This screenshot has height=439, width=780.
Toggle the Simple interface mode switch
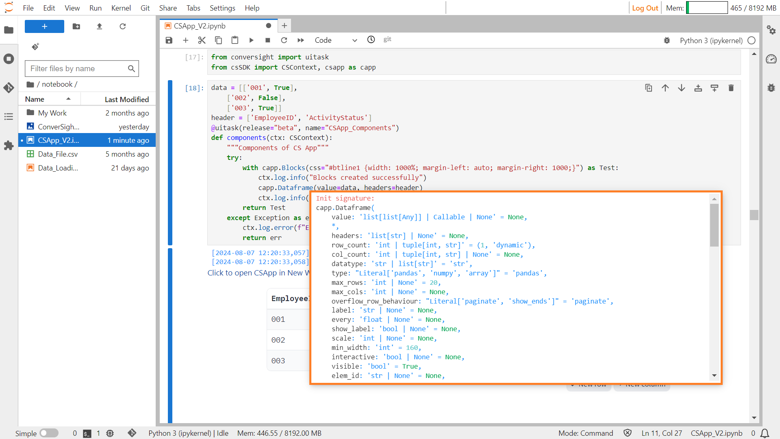(49, 433)
